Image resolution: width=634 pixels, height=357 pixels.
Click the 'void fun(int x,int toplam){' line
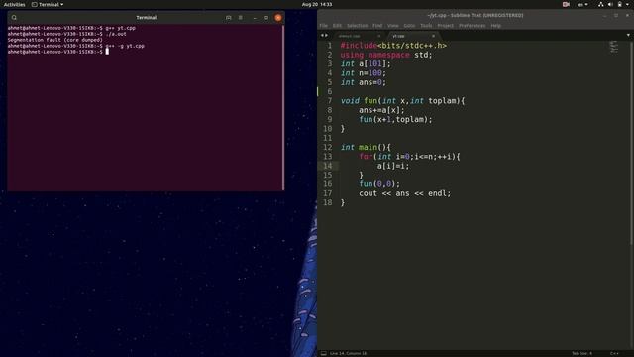pos(403,101)
